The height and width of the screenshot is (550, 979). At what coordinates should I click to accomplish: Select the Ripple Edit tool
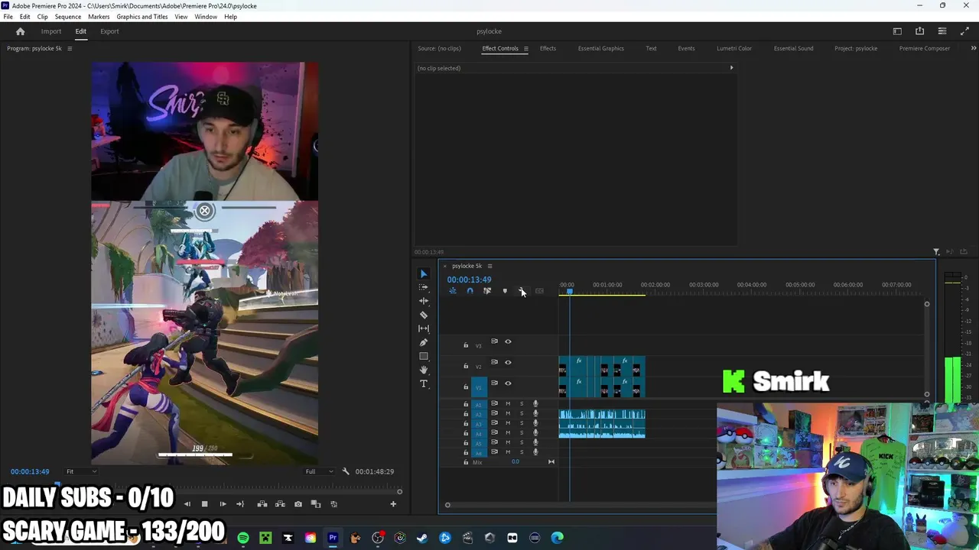[423, 301]
